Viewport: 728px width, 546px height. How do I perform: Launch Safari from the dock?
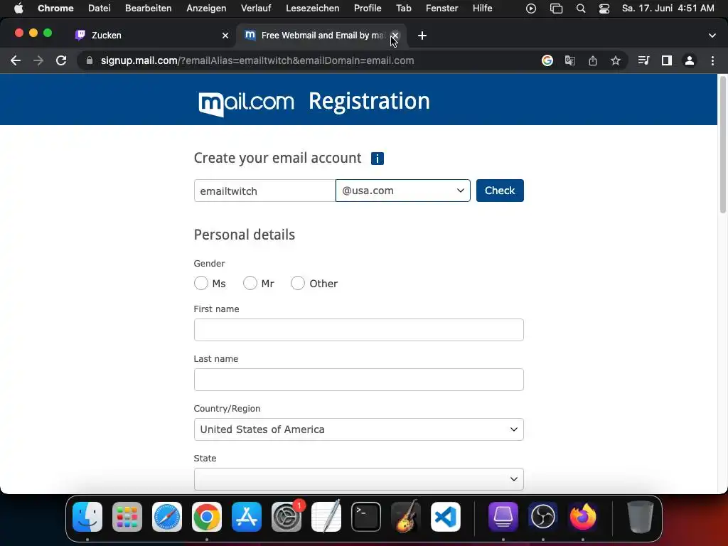pos(167,517)
